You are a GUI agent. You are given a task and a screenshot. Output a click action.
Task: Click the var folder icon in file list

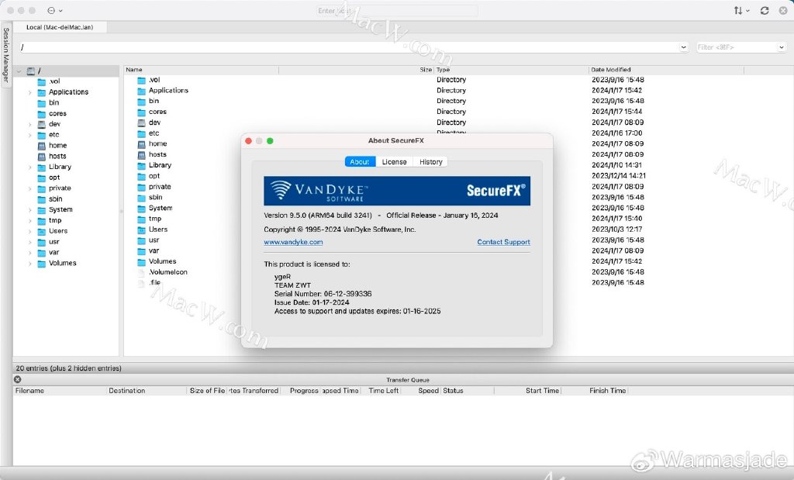[142, 250]
